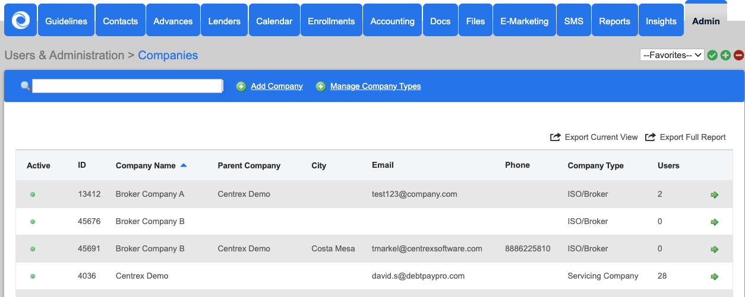Click the ID cell 13412
This screenshot has height=297, width=745.
click(x=89, y=194)
